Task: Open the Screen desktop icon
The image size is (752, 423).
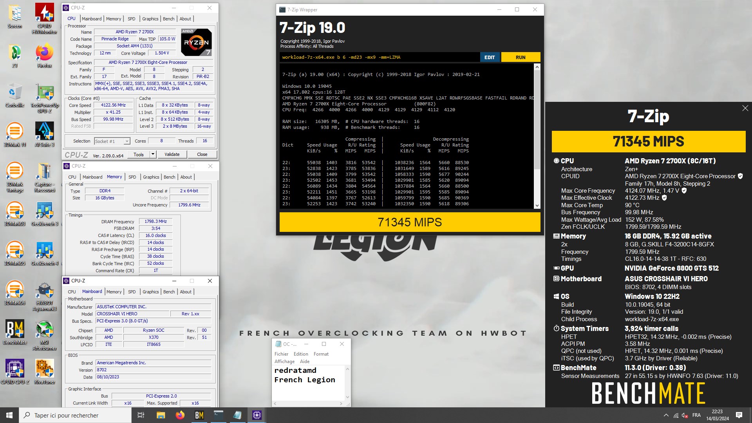Action: 15,17
